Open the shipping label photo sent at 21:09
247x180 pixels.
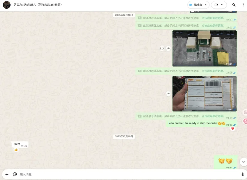tap(205, 94)
